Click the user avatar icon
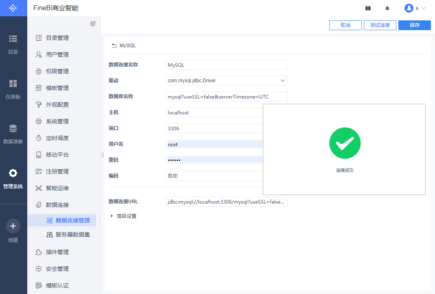The height and width of the screenshot is (294, 435). point(409,8)
